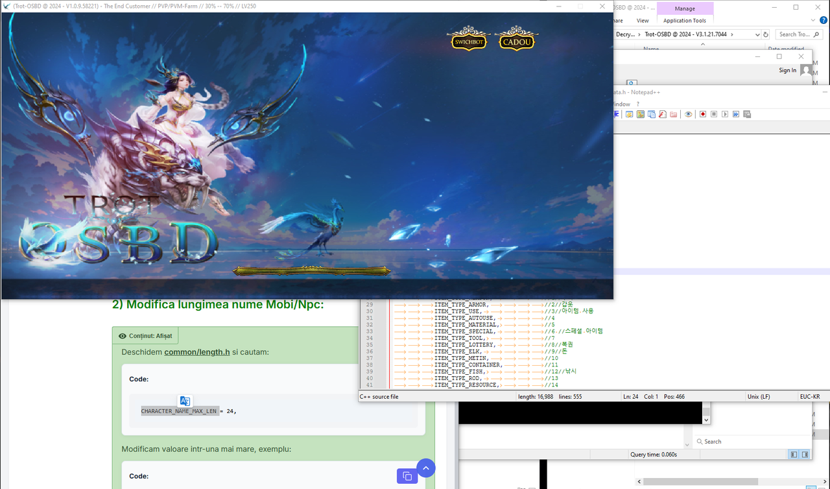Click the Trot-OSBD @ 2024 - V3.1.21.7044 breadcrumb
Screen dimensions: 830x489
pyautogui.click(x=687, y=34)
